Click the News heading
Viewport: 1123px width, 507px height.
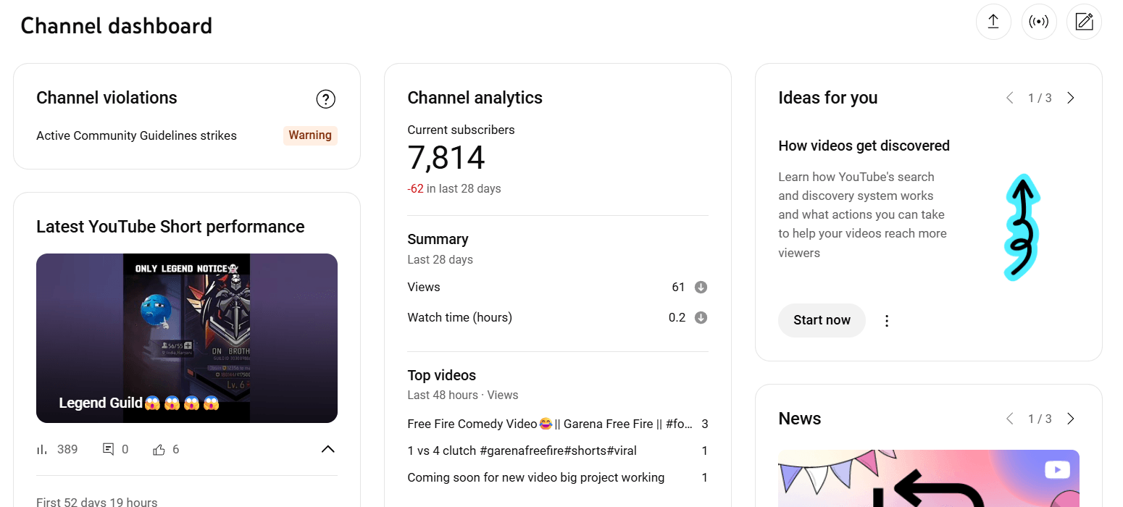(x=799, y=419)
